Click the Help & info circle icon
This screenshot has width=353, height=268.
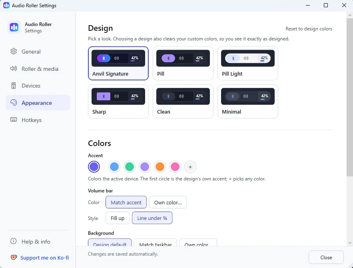coord(14,241)
